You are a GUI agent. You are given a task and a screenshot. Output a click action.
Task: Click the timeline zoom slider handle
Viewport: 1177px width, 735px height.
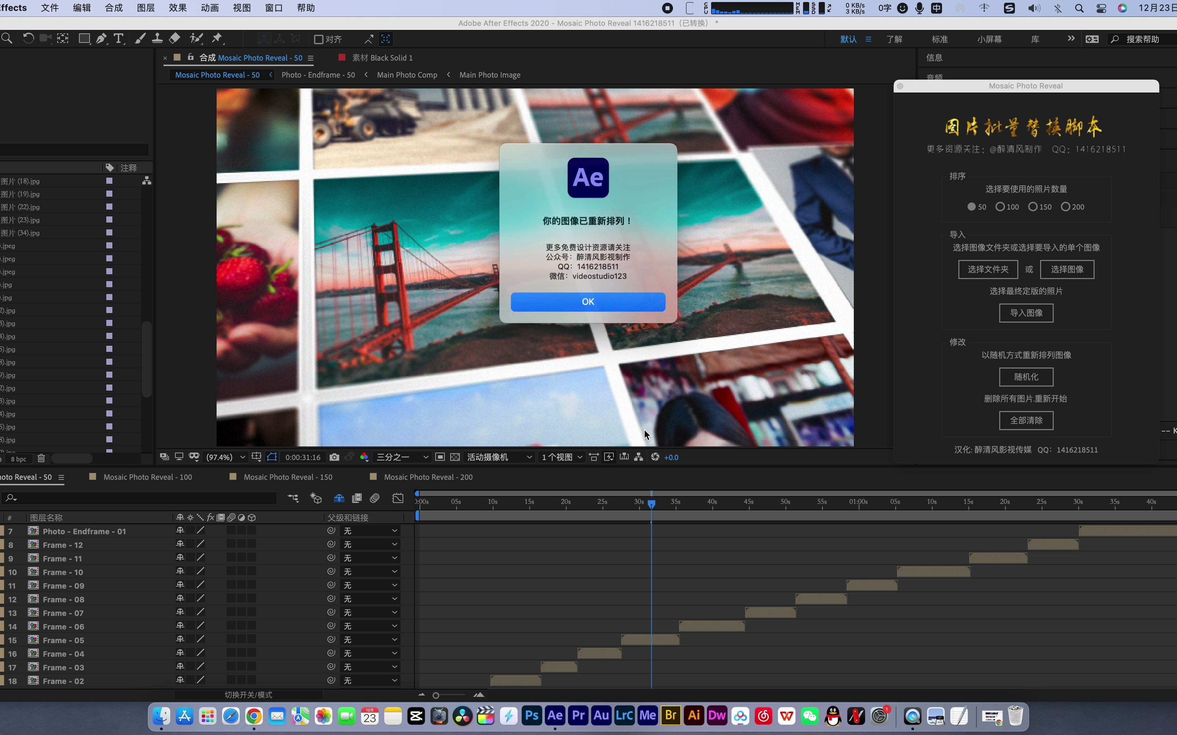[436, 695]
